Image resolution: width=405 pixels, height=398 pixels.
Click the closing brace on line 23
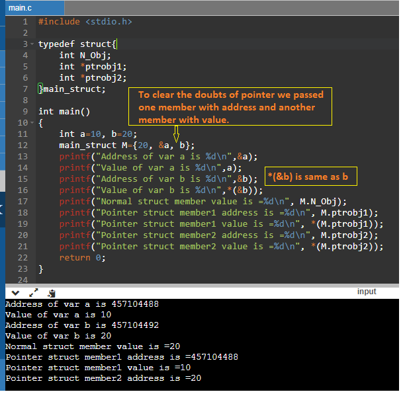pos(40,269)
